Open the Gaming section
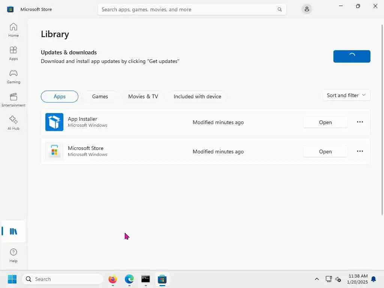This screenshot has height=288, width=384. (13, 76)
